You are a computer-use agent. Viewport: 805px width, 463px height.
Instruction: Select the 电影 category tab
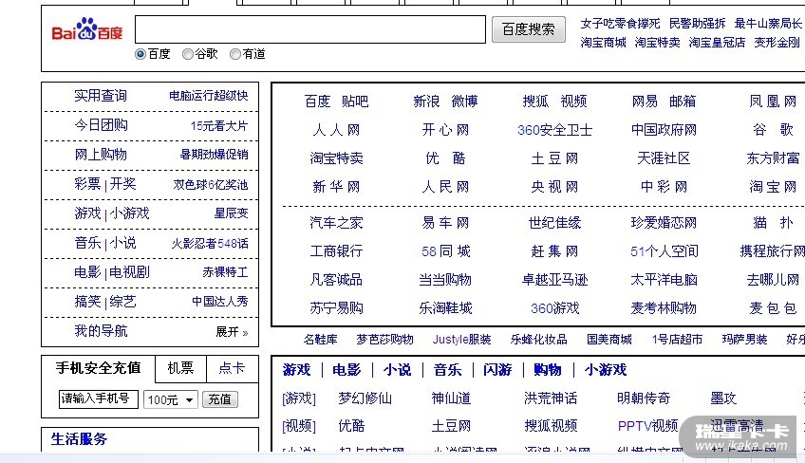click(347, 370)
